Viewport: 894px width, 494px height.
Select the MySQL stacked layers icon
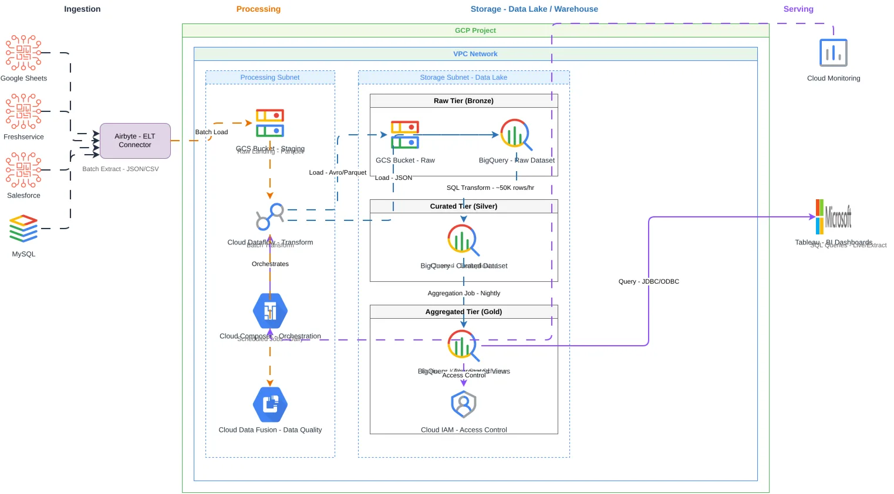(x=23, y=229)
